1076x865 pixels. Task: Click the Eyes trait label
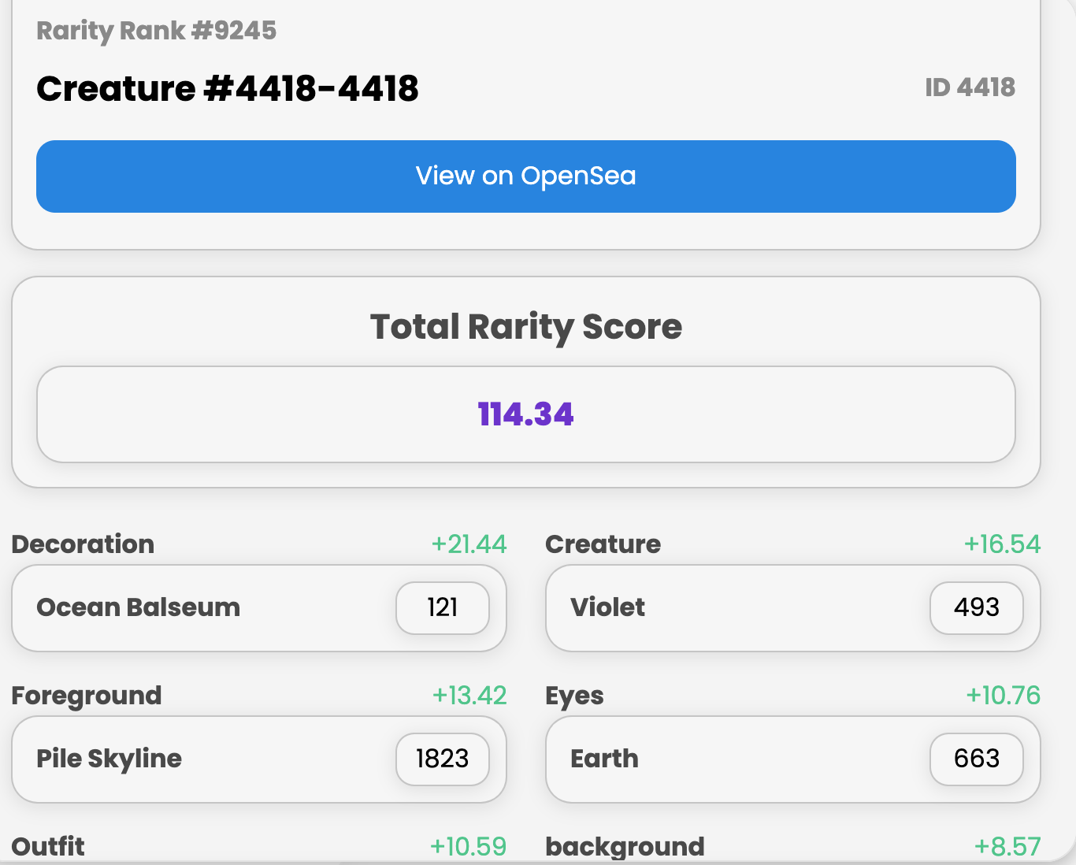(575, 696)
